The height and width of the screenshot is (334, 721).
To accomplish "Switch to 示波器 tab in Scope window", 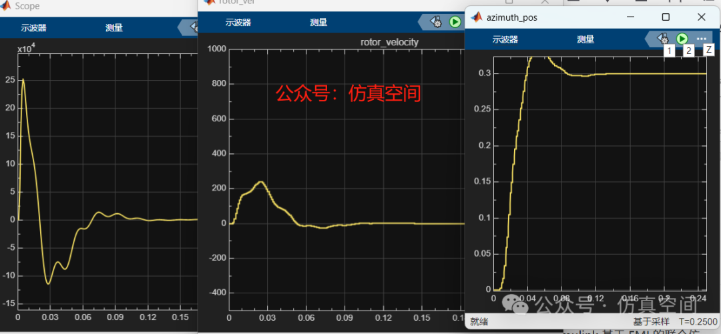I will pos(33,27).
